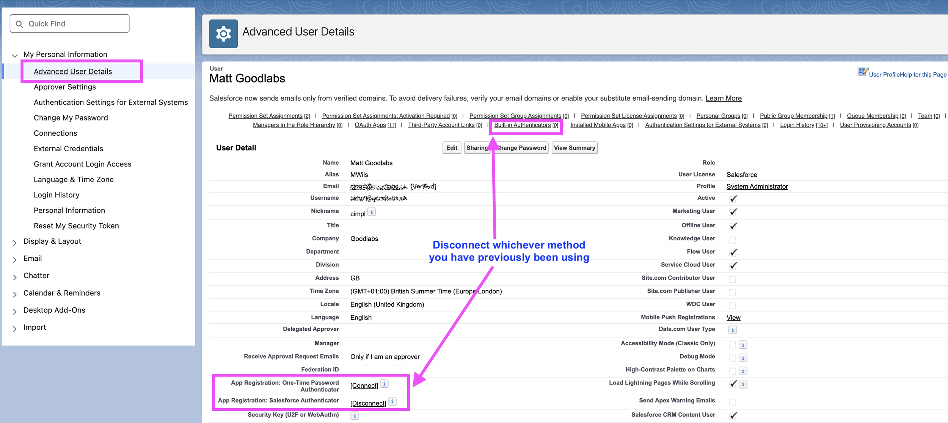The image size is (948, 423).
Task: Jump to Installed Mobile Apps list
Action: click(x=602, y=125)
